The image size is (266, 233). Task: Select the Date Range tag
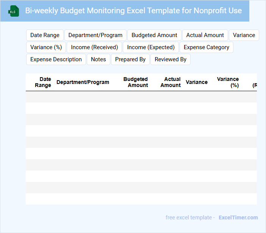(45, 35)
